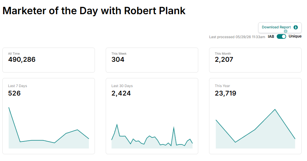Click the starting peak of 7 Days chart
The width and height of the screenshot is (307, 161).
[x=9, y=108]
